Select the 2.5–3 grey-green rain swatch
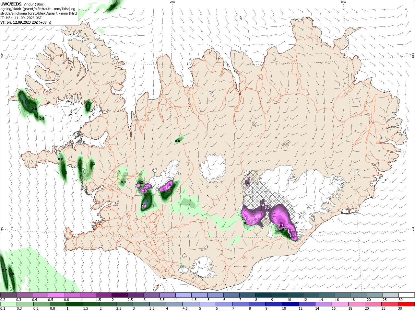The height and width of the screenshot is (311, 415). click(x=124, y=304)
